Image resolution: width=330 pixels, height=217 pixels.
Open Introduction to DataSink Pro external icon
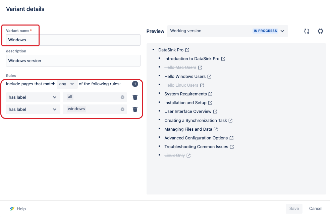pyautogui.click(x=223, y=59)
